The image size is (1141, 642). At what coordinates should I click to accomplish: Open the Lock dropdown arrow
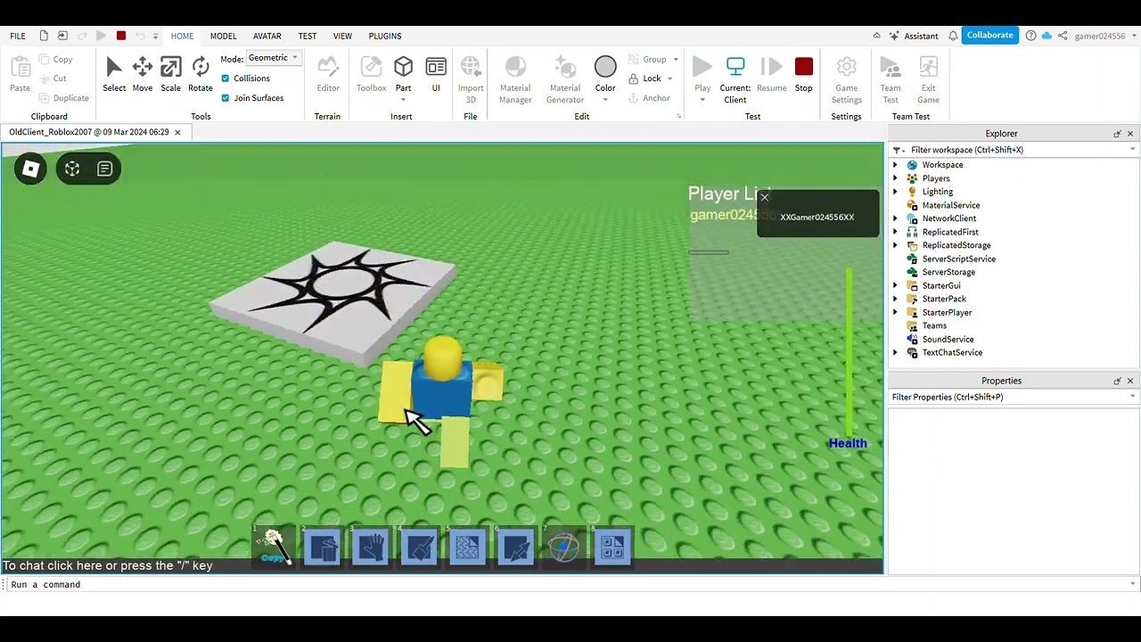click(x=669, y=78)
